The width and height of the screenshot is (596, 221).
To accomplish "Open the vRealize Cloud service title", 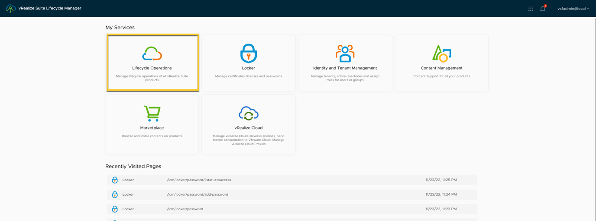I will 249,128.
